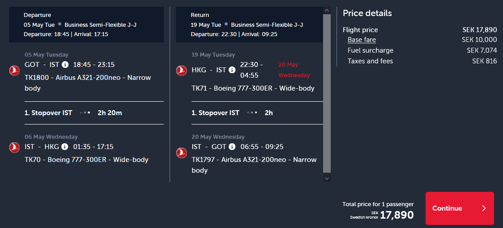Click info icon next to GOT - IST
This screenshot has height=228, width=503.
coord(65,65)
